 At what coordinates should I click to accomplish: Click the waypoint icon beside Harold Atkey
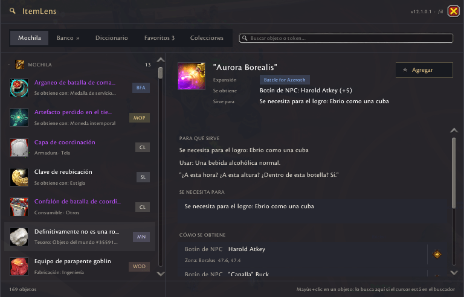[x=437, y=254]
